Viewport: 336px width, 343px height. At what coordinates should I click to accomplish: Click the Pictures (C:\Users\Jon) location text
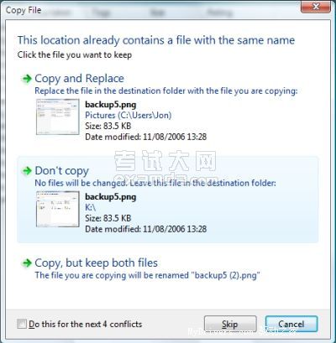(129, 115)
